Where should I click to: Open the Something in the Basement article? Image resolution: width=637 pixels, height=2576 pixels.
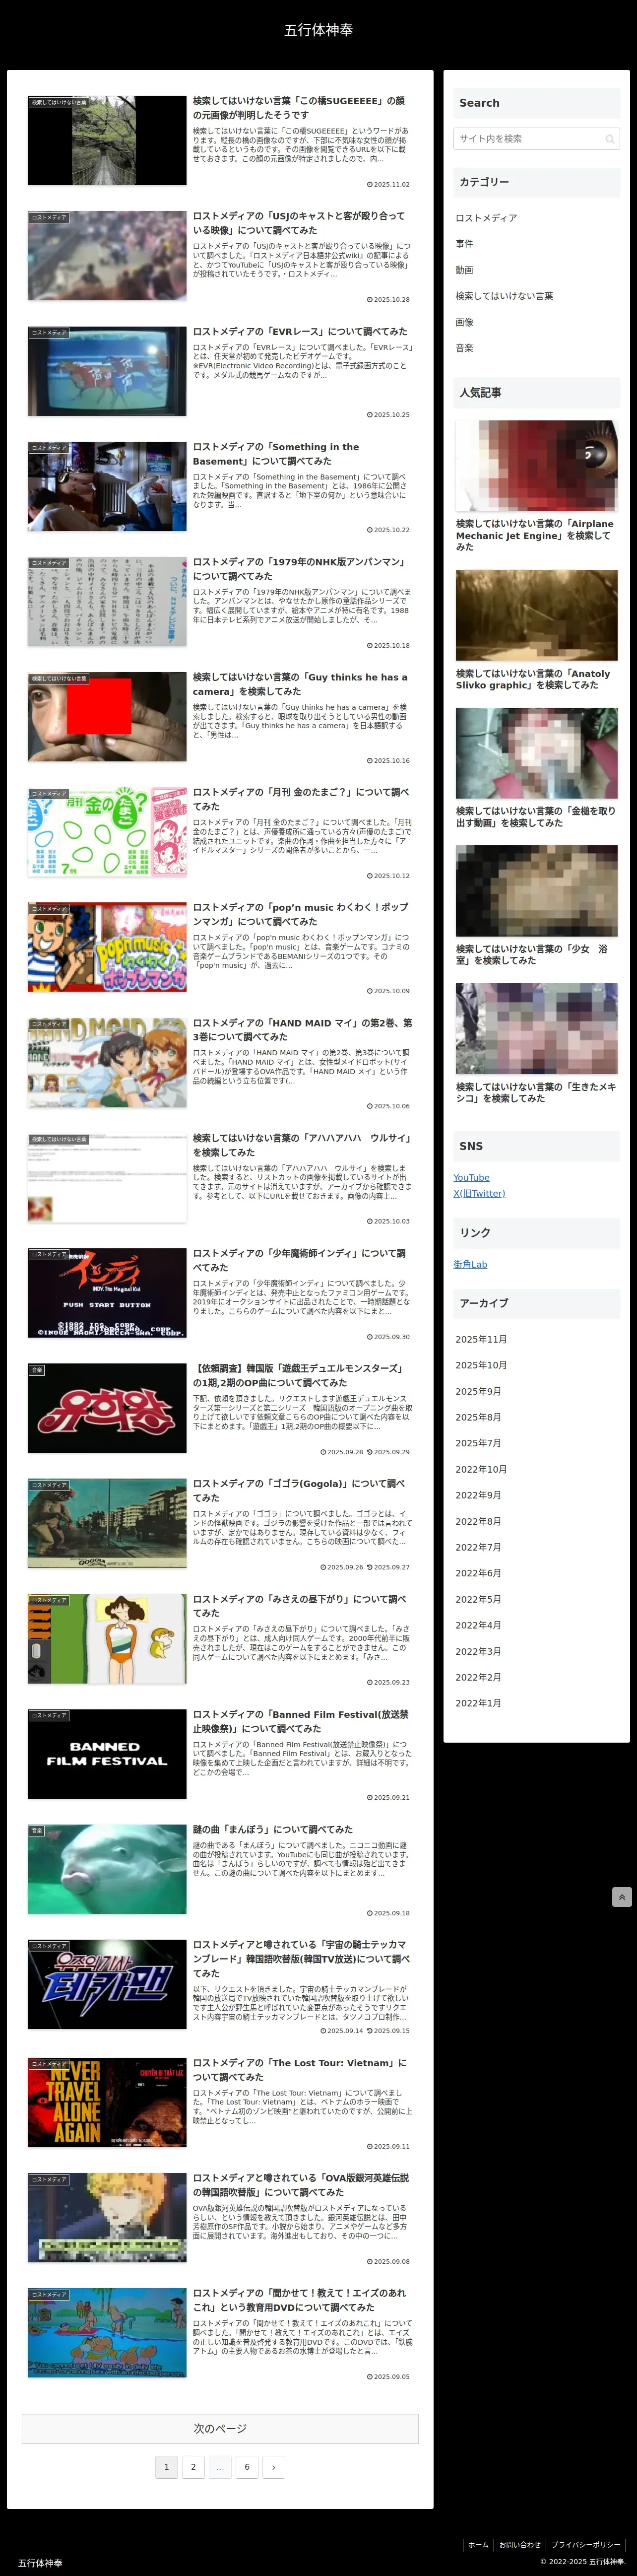pyautogui.click(x=276, y=454)
